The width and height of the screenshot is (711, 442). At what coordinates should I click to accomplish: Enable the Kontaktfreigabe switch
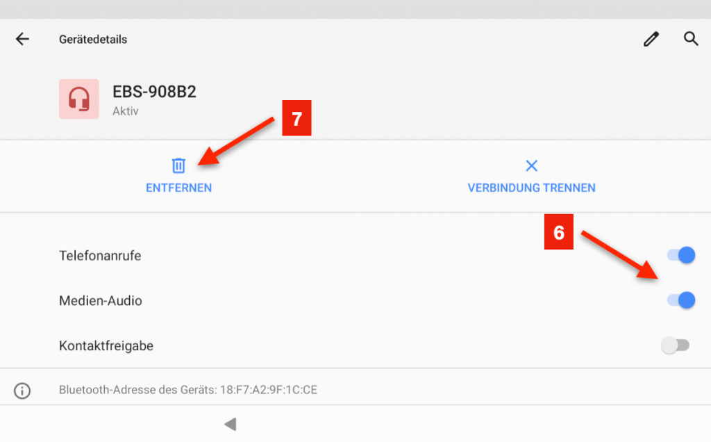[x=676, y=345]
